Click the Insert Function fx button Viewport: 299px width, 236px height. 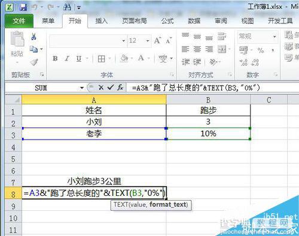120,87
